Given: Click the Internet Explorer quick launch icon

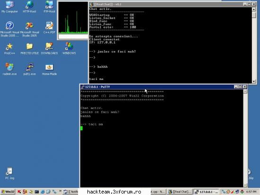Looking at the screenshot, I should coord(43,192).
